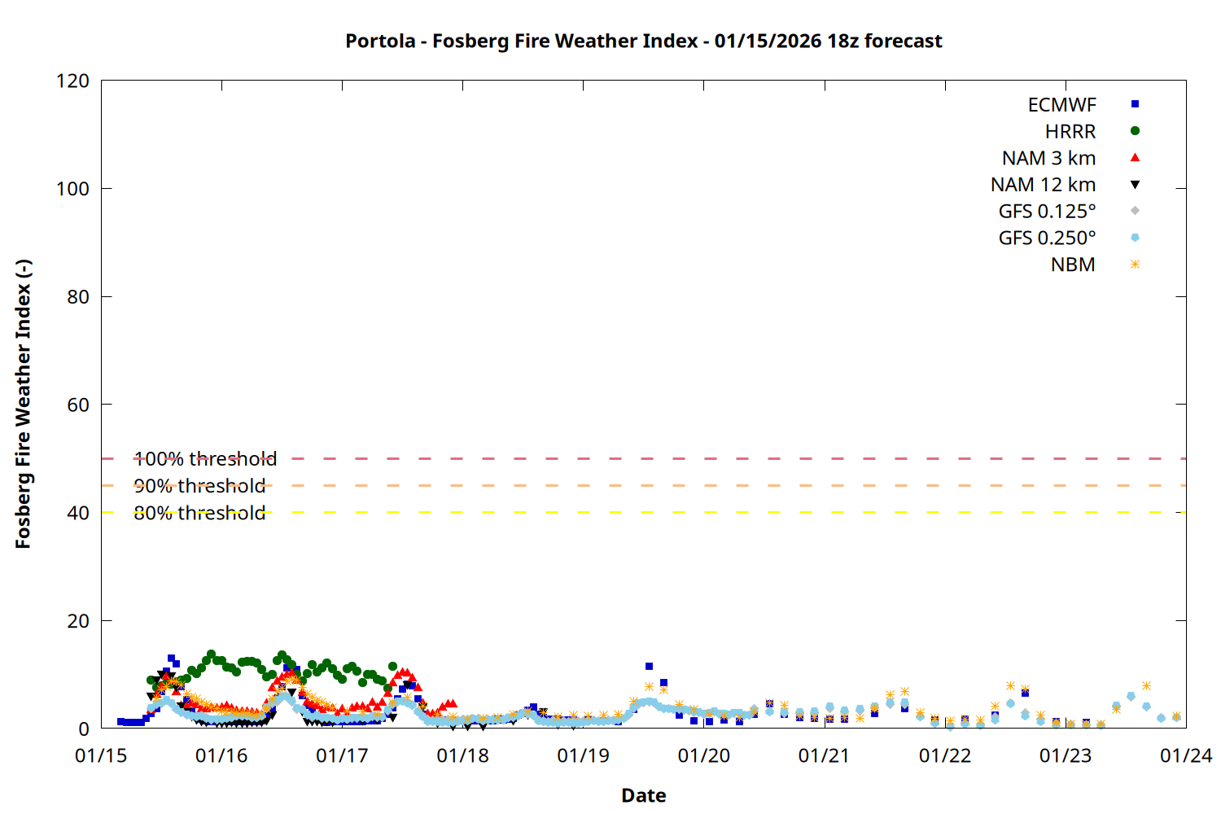Click the chart title Portola Fosberg forecast

pos(643,41)
